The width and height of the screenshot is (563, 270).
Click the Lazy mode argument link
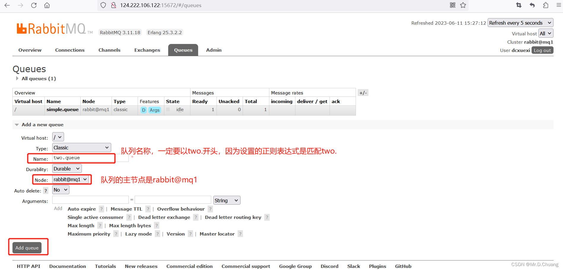139,234
